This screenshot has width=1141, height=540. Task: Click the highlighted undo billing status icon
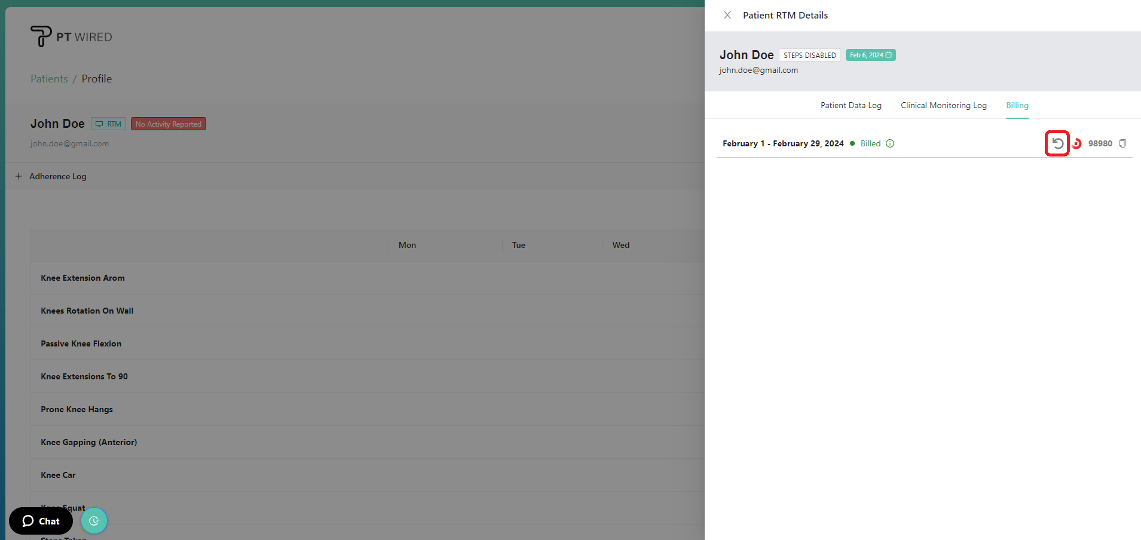1057,143
